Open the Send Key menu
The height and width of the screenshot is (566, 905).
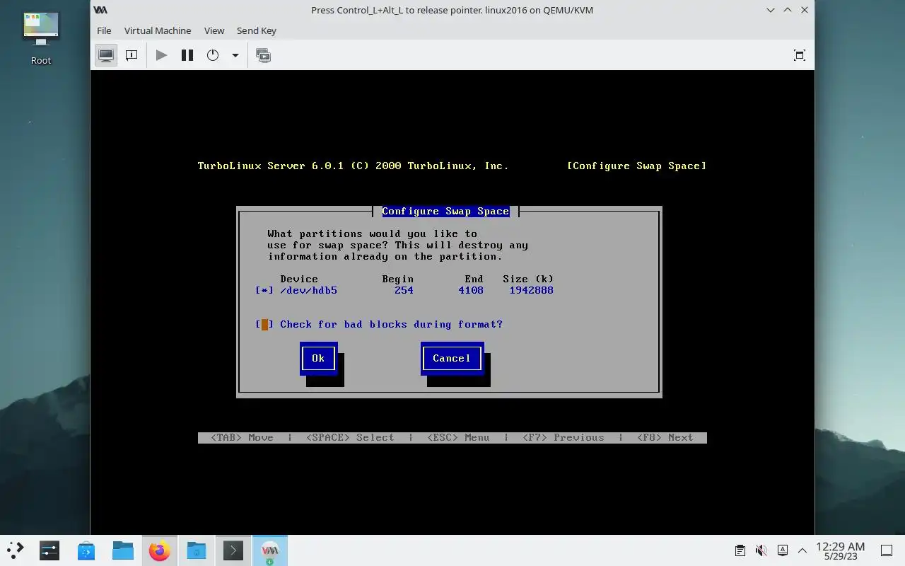click(x=257, y=30)
